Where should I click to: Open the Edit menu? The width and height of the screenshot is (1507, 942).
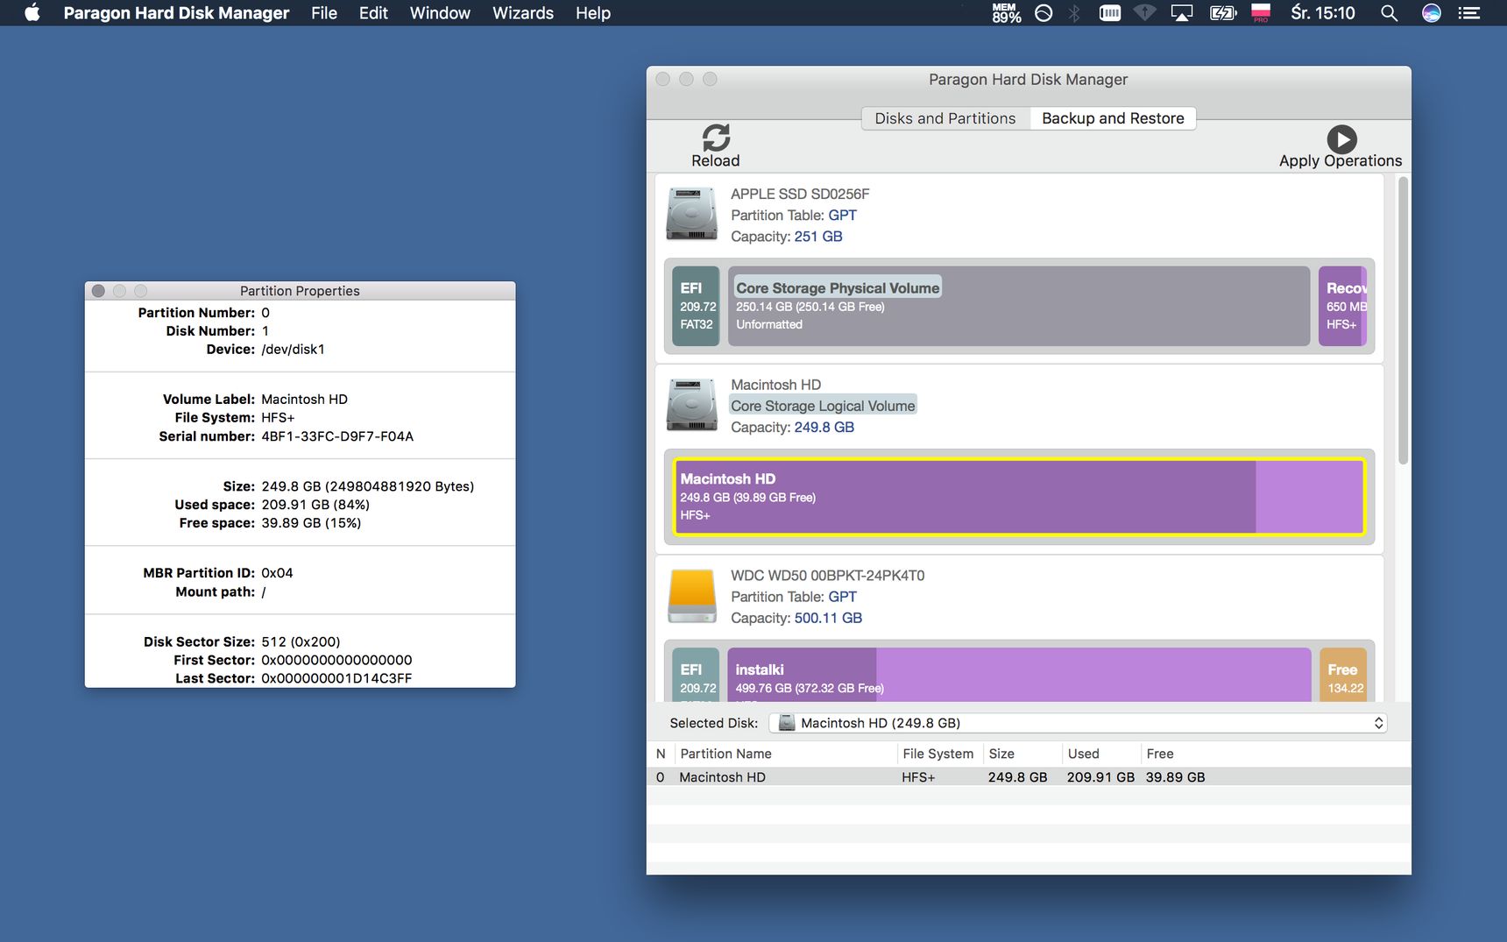click(x=373, y=13)
